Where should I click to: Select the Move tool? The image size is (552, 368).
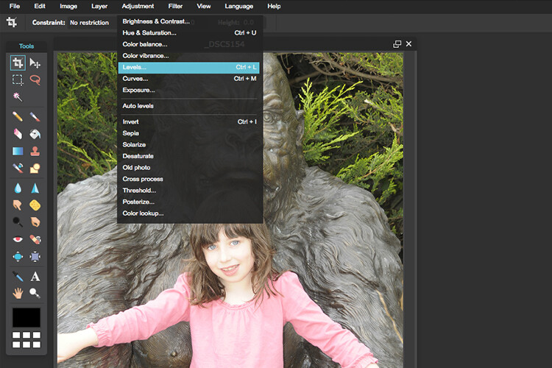[x=35, y=63]
